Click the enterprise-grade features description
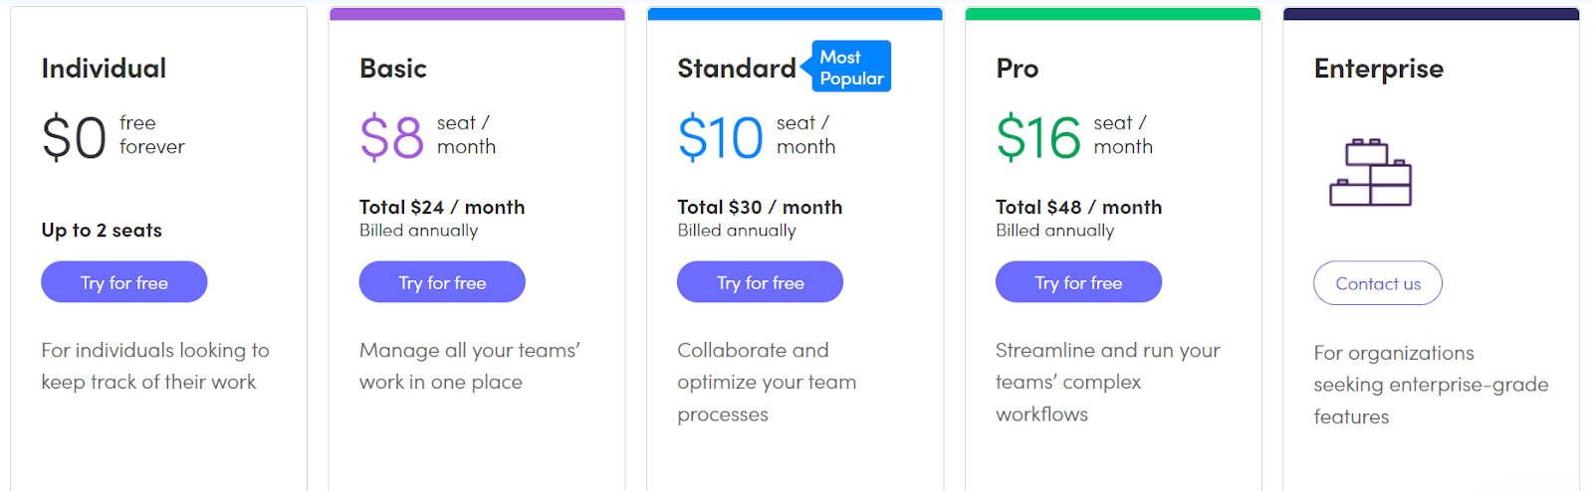 point(1430,385)
